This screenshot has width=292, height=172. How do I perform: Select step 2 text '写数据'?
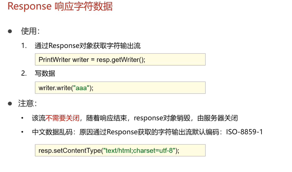(45, 73)
